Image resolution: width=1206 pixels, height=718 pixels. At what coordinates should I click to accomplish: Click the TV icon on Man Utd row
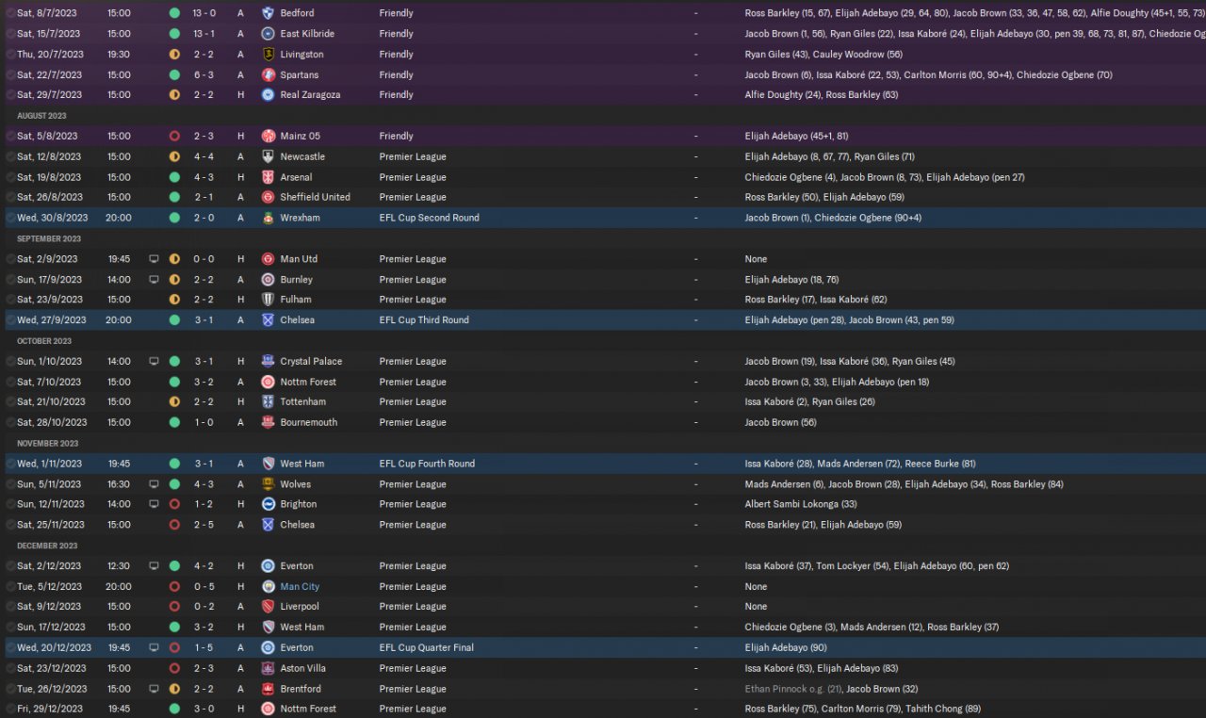coord(154,259)
